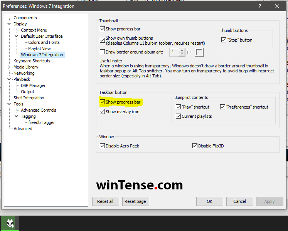
Task: Open Output preferences page
Action: coord(27,92)
